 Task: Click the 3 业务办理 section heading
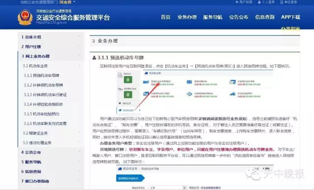coord(105,41)
